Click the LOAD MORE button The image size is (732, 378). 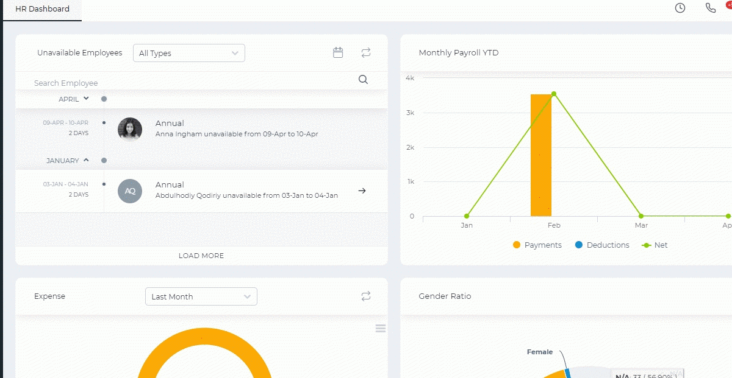click(201, 256)
